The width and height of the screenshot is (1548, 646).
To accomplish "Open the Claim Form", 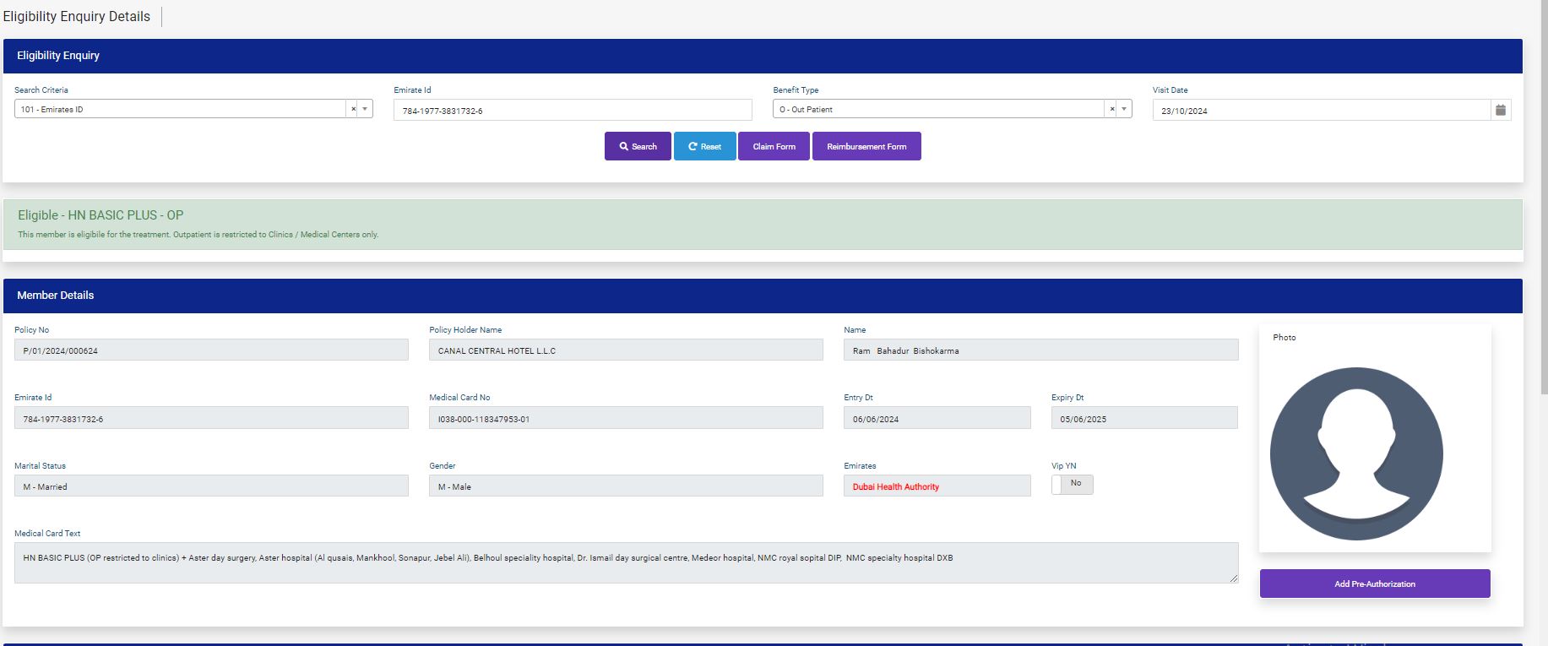I will click(774, 146).
